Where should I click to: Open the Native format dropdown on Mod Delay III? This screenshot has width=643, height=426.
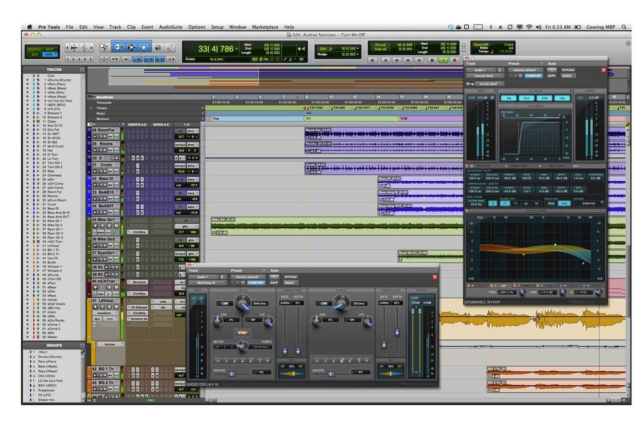tap(290, 283)
